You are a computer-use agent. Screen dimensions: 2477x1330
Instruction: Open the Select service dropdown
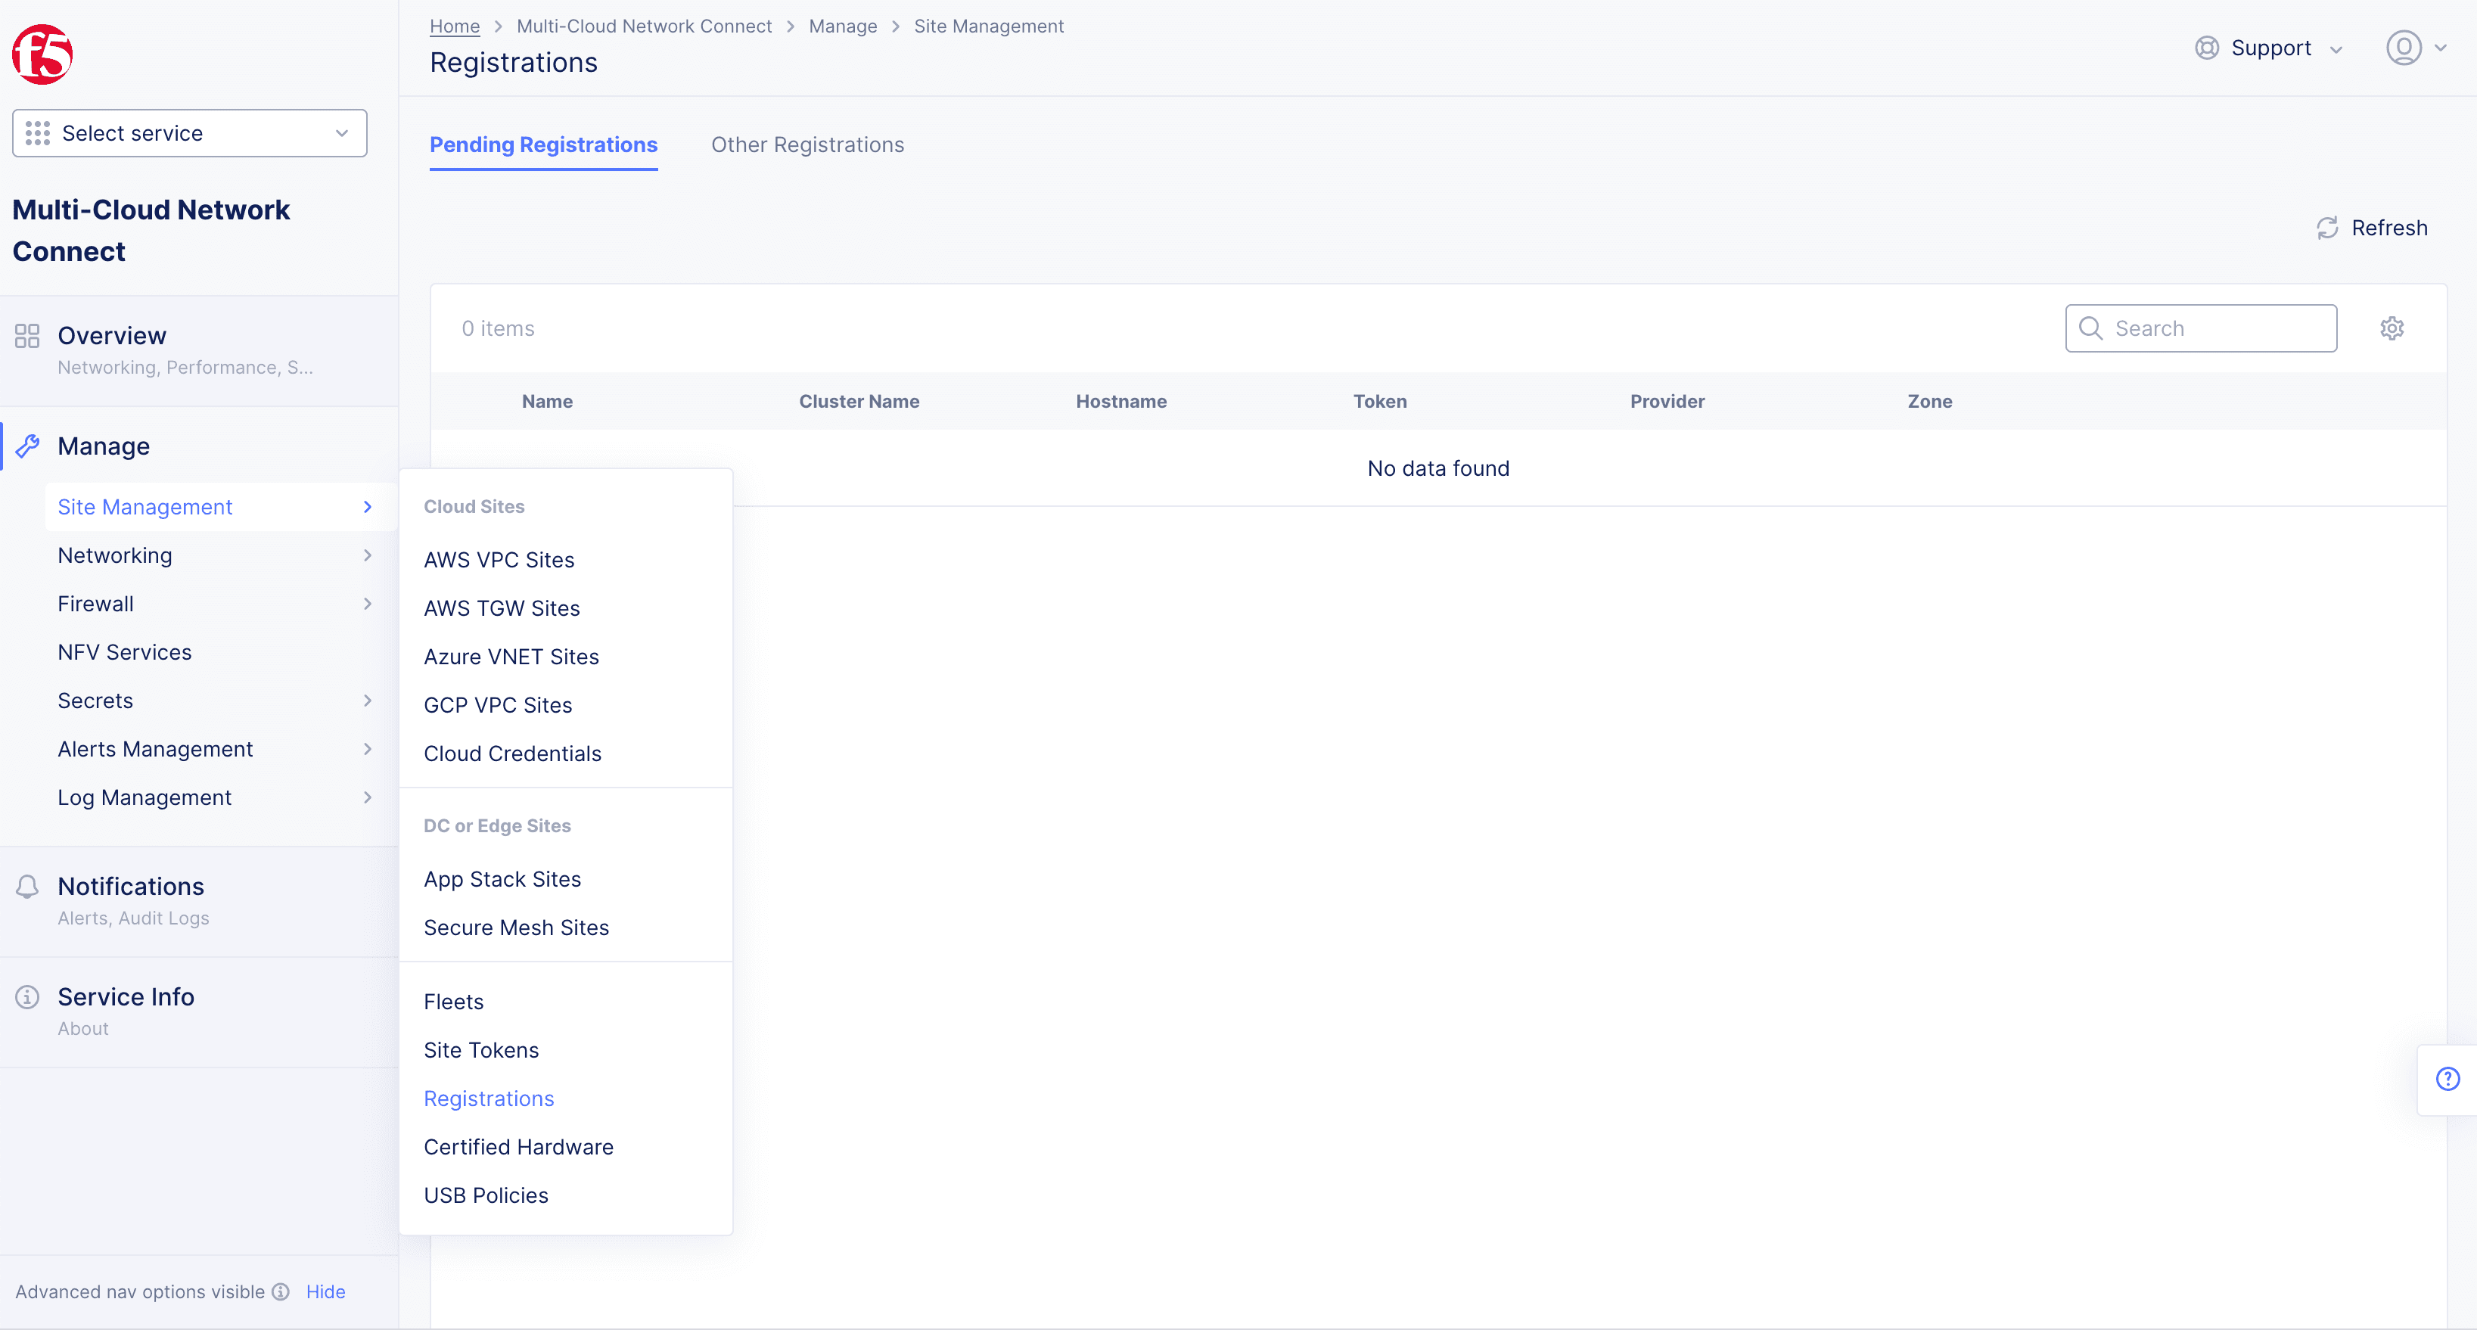point(189,132)
